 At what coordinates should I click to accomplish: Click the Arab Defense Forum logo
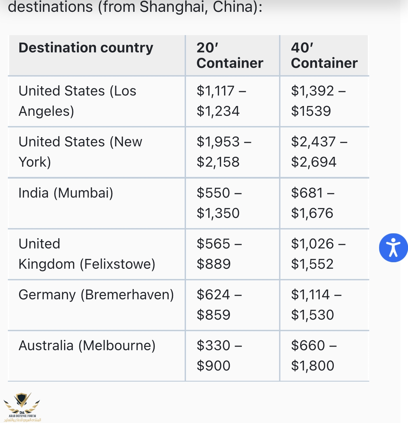(22, 407)
